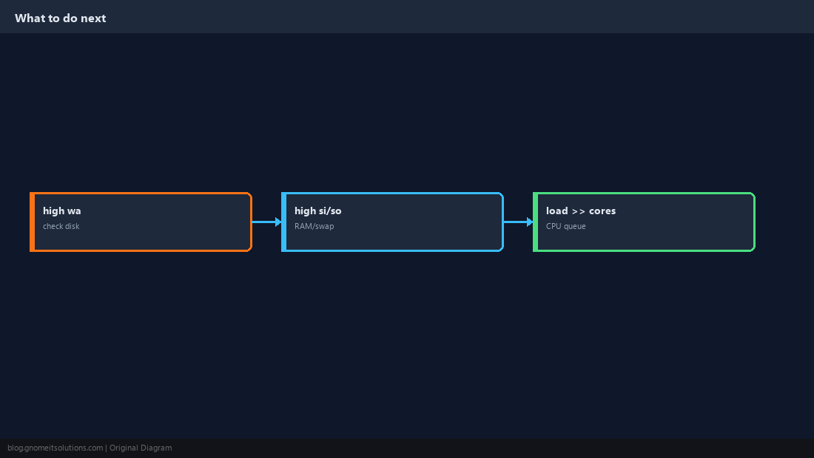The image size is (814, 458).
Task: Select the "high wa" node title
Action: tap(61, 211)
